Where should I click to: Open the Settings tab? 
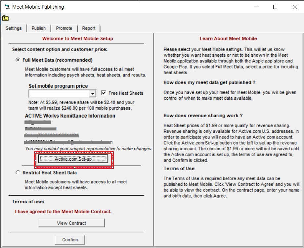14,28
